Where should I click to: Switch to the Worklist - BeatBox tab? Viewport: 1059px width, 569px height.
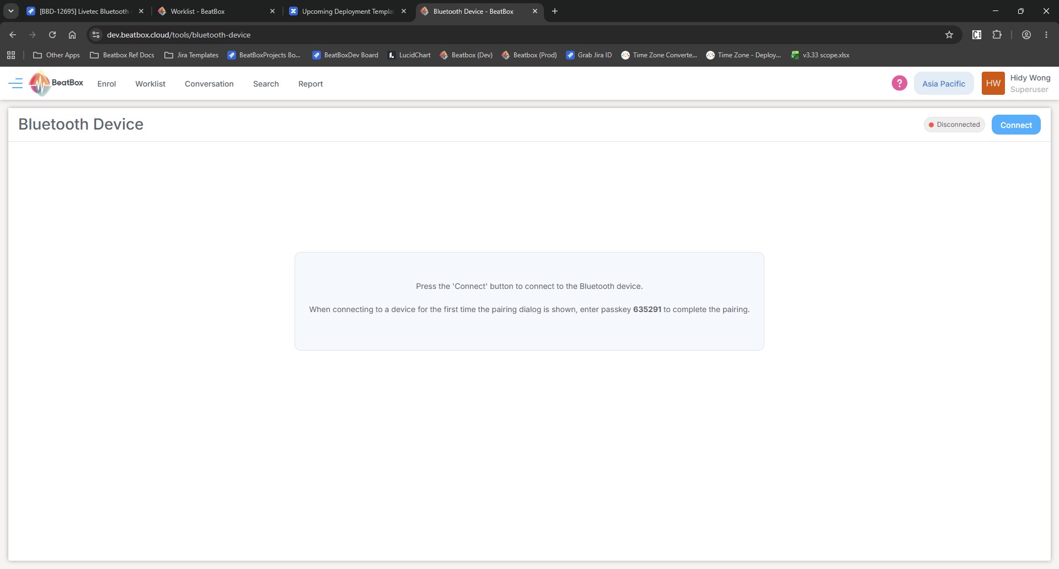tap(215, 11)
